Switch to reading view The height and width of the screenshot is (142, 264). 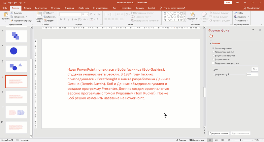222,140
